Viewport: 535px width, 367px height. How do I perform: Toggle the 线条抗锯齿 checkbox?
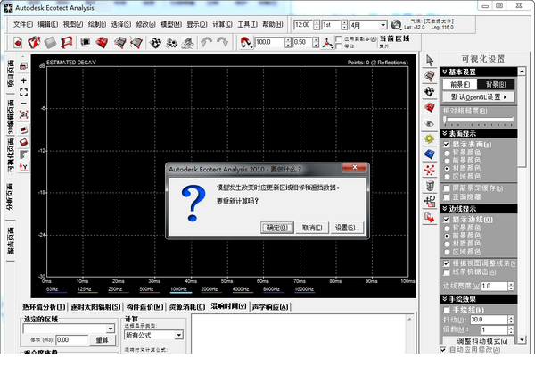(447, 272)
